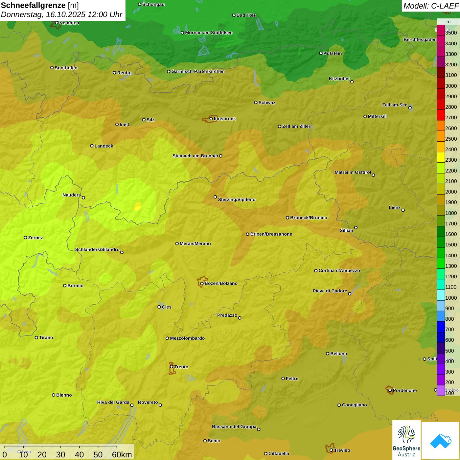Click the Zell am See location dot
This screenshot has width=460, height=460.
coord(410,107)
